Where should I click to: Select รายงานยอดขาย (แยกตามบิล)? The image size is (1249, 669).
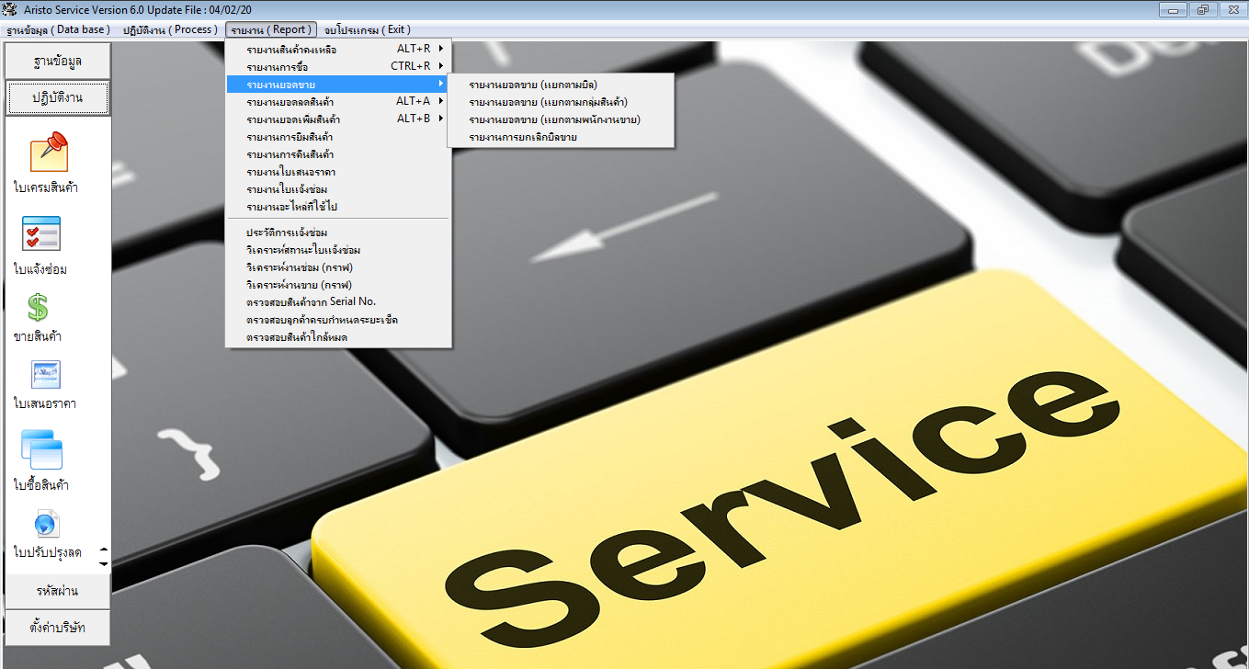[x=561, y=85]
